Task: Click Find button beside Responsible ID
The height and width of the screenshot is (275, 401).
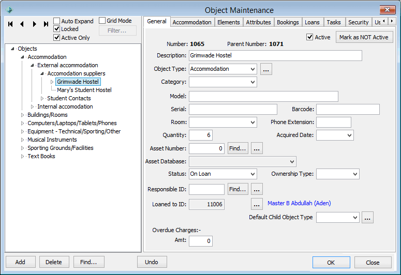Action: tap(238, 189)
